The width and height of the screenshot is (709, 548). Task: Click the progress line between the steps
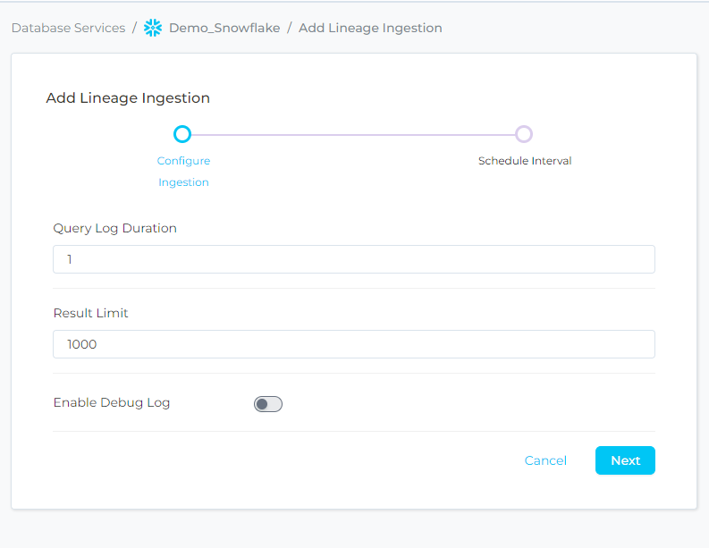[x=353, y=134]
